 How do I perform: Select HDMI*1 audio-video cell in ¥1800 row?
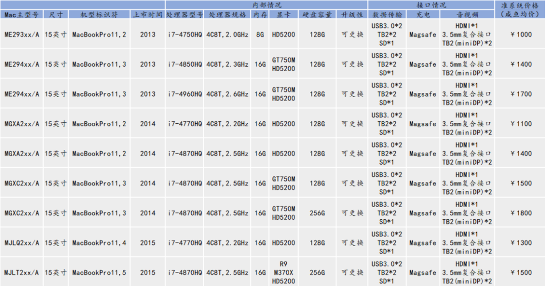click(x=467, y=213)
